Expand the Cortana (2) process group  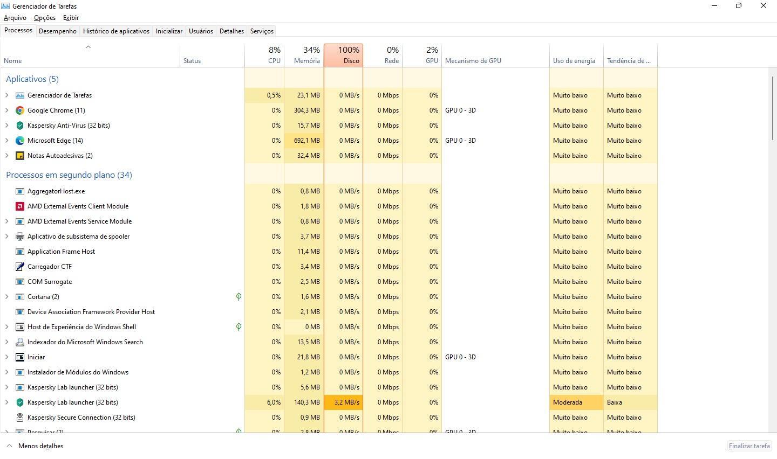6,297
